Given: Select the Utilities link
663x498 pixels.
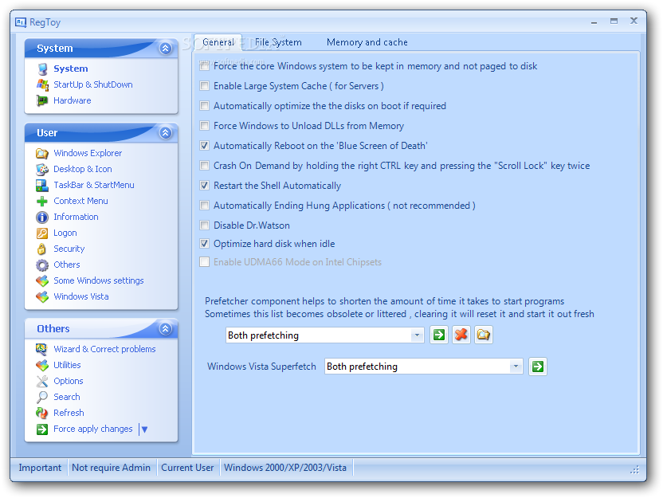Looking at the screenshot, I should 67,365.
